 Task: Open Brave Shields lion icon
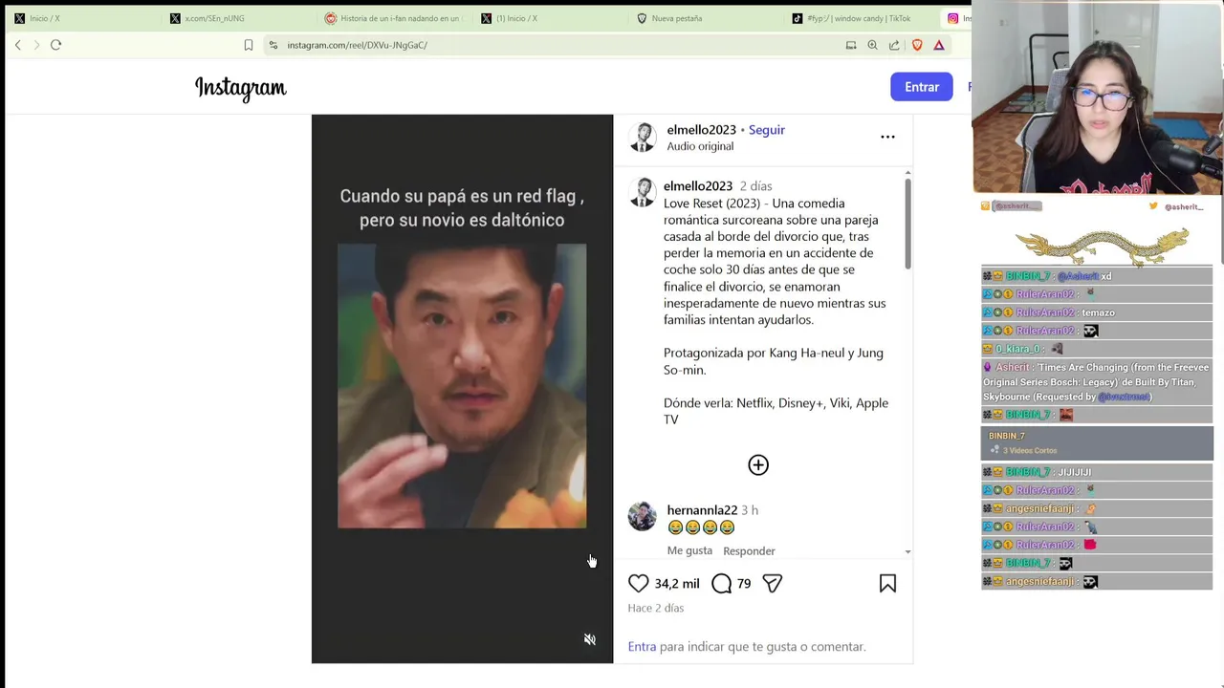[x=917, y=45]
